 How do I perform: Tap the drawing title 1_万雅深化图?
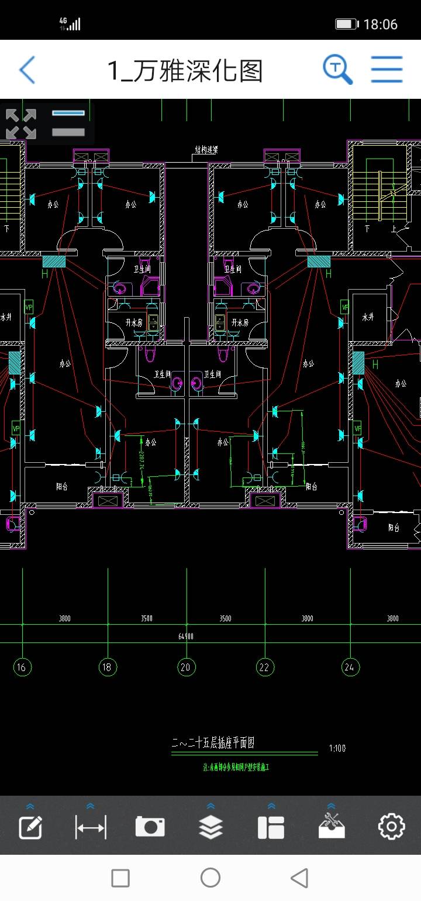pyautogui.click(x=185, y=70)
